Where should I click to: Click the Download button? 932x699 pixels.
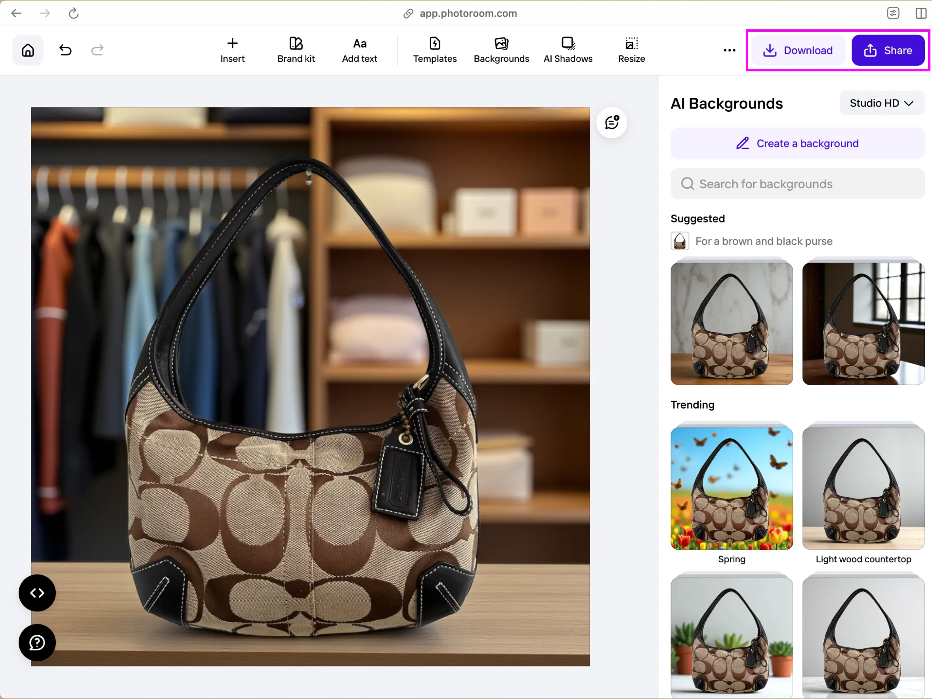point(798,50)
